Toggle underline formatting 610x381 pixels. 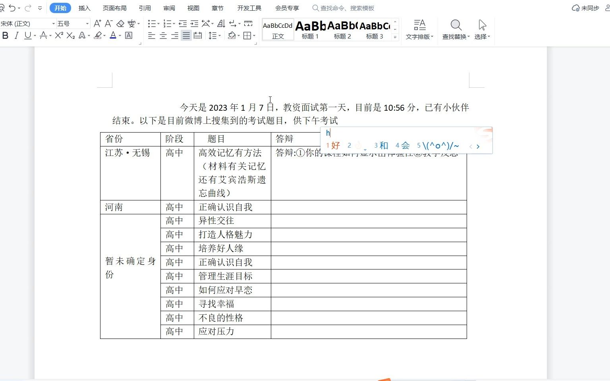(27, 36)
